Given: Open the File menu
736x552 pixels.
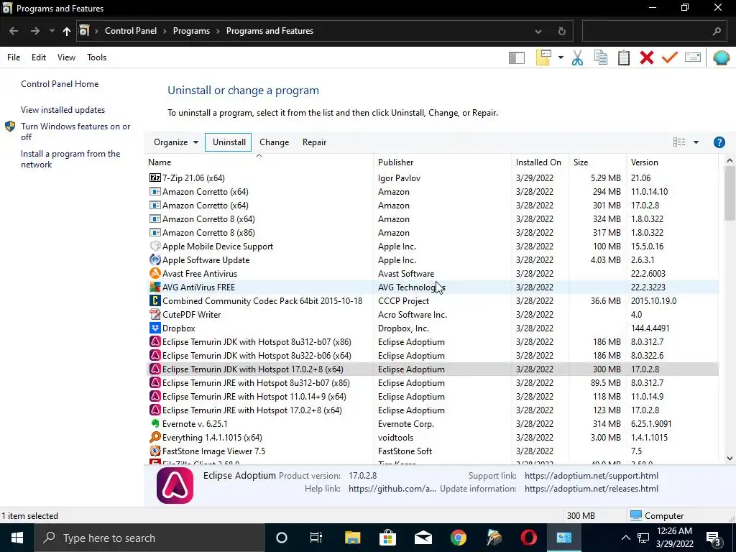Looking at the screenshot, I should coord(14,57).
